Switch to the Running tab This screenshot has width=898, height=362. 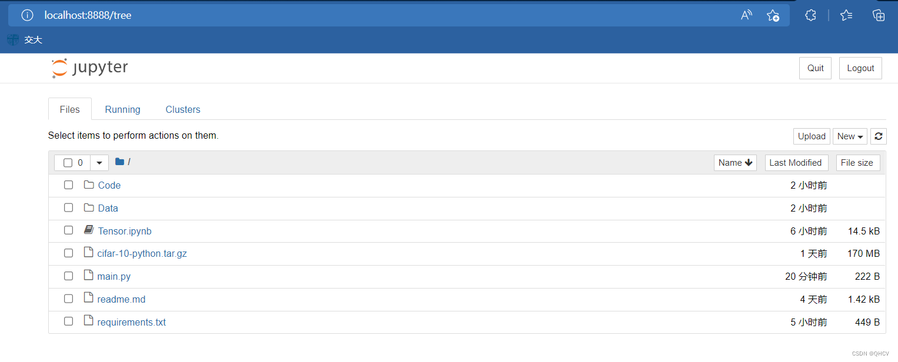click(x=122, y=109)
